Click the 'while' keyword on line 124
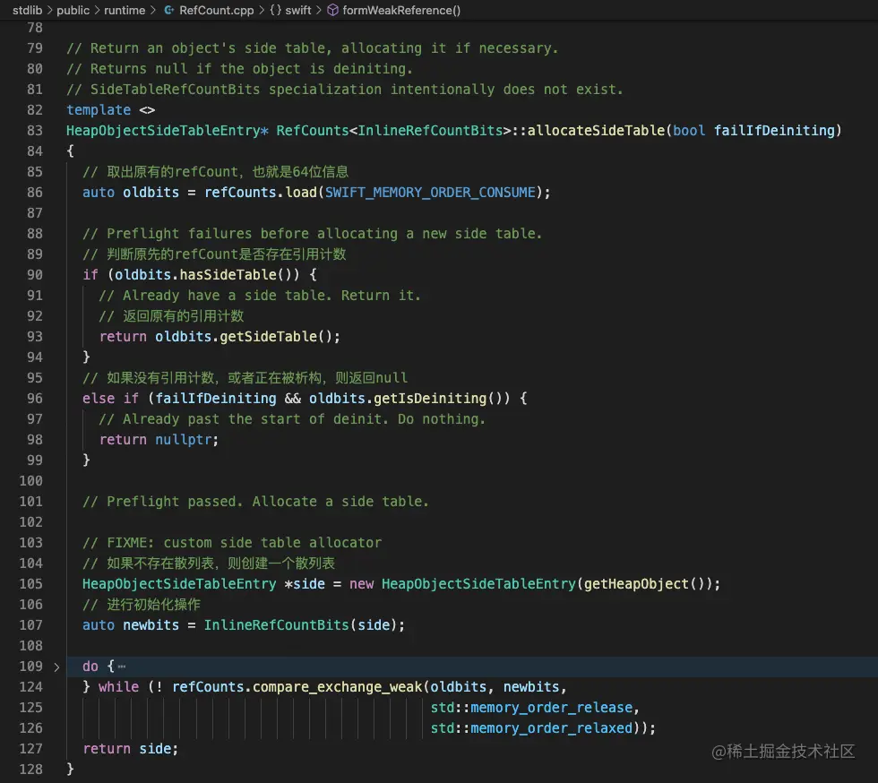The width and height of the screenshot is (878, 783). coord(118,687)
